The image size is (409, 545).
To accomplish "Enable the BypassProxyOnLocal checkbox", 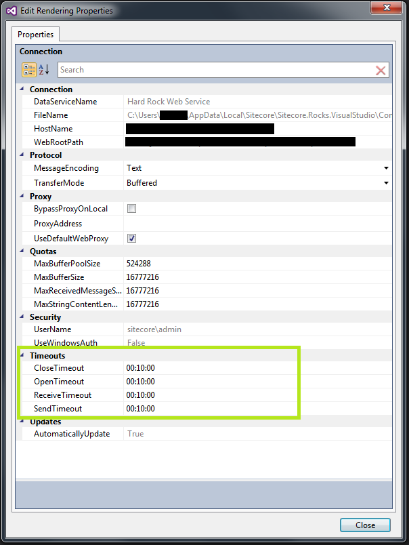I will (x=131, y=209).
